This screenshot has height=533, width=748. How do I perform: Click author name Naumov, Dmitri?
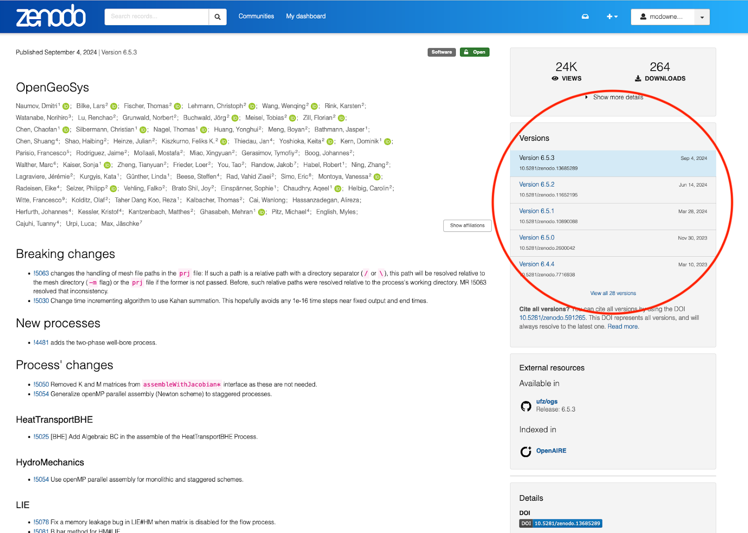(36, 106)
